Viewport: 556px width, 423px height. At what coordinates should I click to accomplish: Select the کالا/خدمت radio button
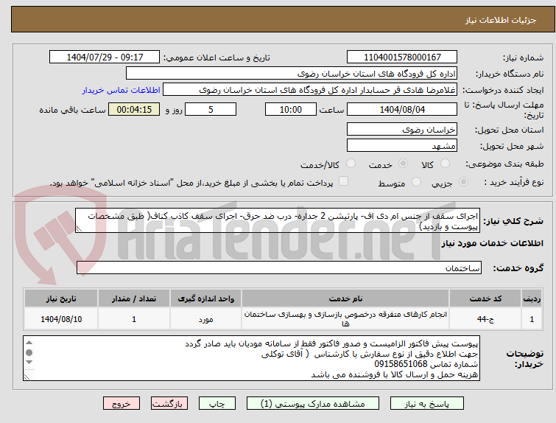[351, 164]
